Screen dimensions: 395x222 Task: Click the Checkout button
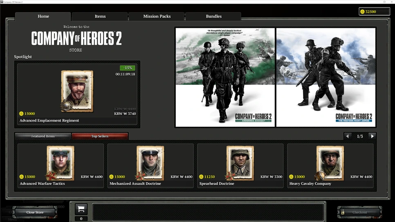tap(359, 212)
